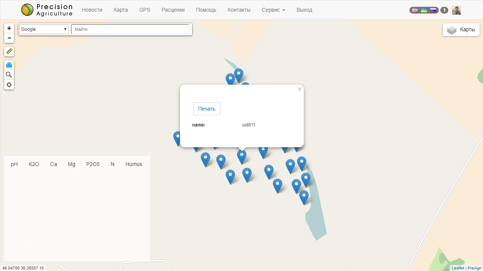Open the user profile avatar
The image size is (483, 271).
tap(456, 10)
